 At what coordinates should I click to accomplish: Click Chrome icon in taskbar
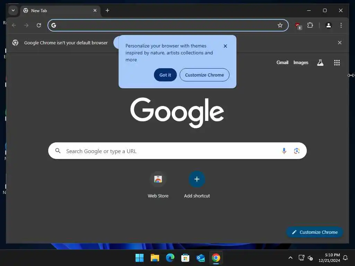(x=216, y=258)
